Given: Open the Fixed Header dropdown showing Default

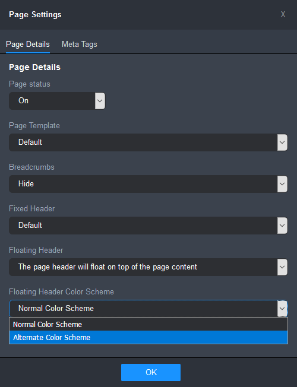Looking at the screenshot, I should click(x=148, y=226).
